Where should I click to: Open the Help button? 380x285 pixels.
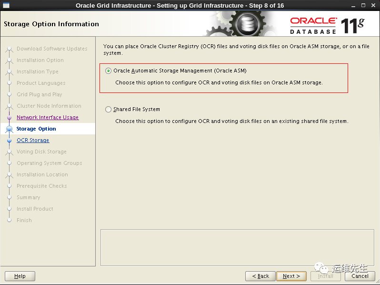(20, 276)
